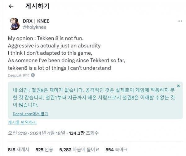186x156 pixels.
Task: Click '게시물 번역하기' to translate post
Action: tap(22, 122)
